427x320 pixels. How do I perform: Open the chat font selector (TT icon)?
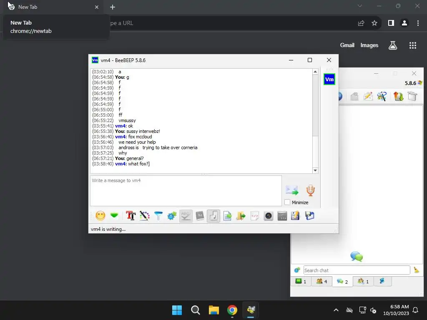tap(131, 216)
